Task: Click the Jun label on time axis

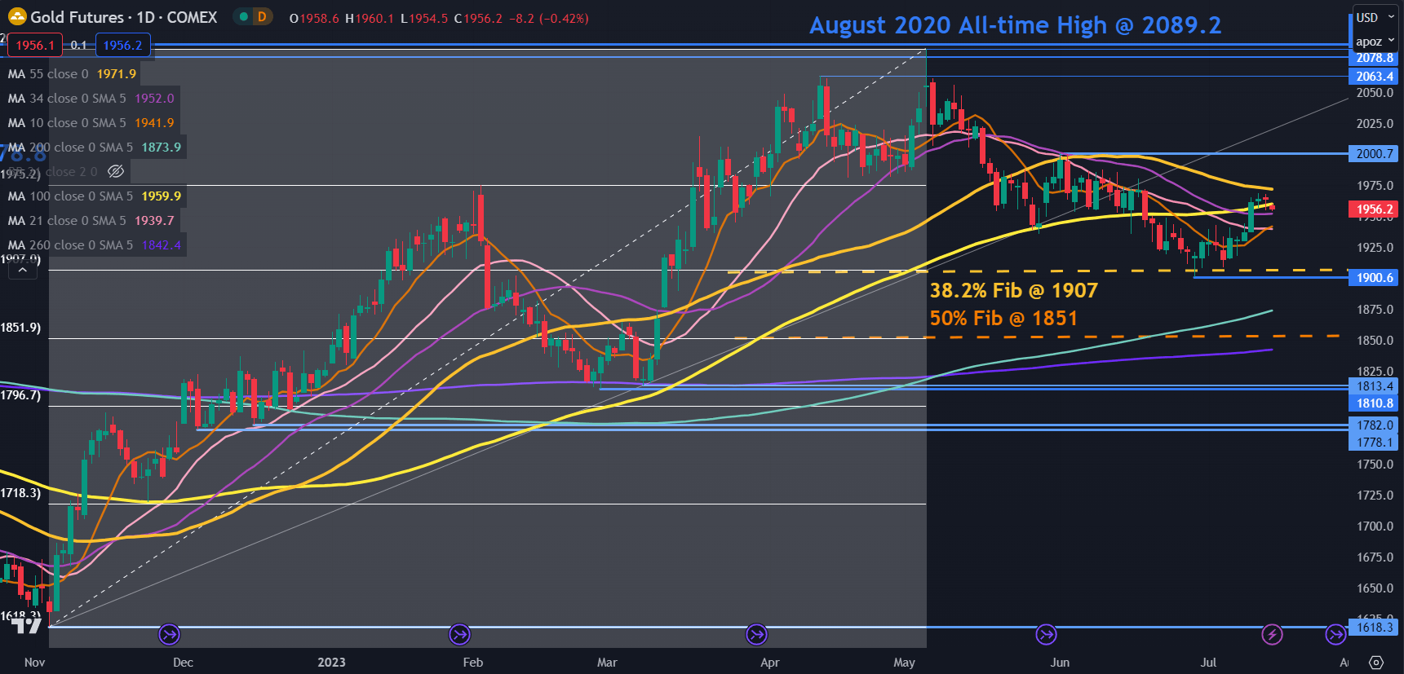Action: pos(1060,663)
